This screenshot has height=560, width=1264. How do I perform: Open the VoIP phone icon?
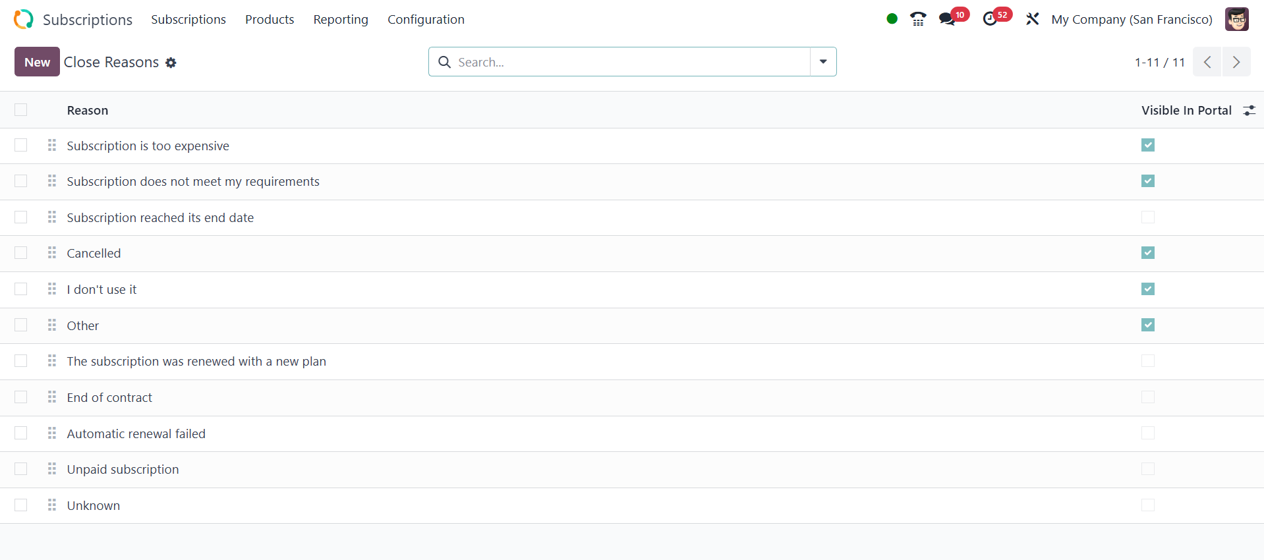(917, 19)
